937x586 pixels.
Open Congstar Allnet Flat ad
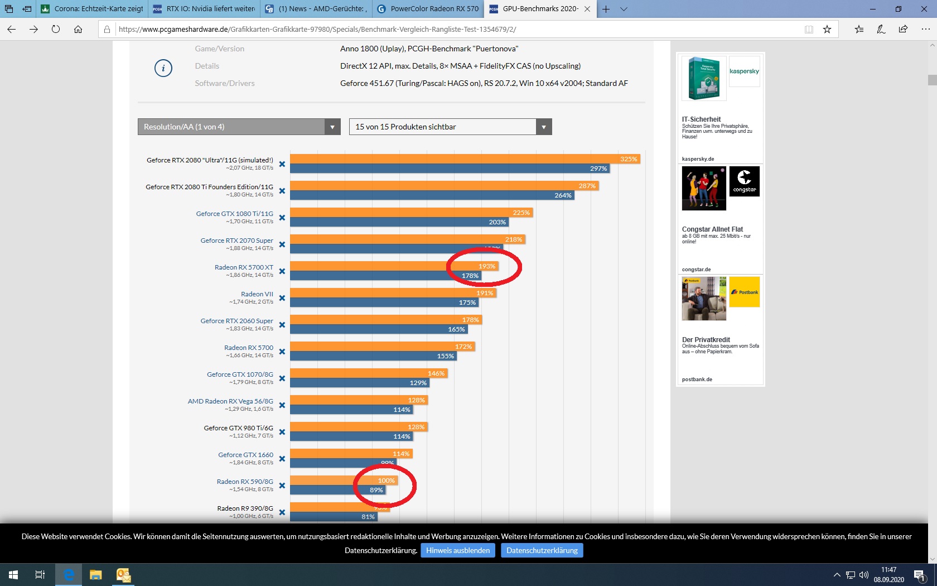721,219
